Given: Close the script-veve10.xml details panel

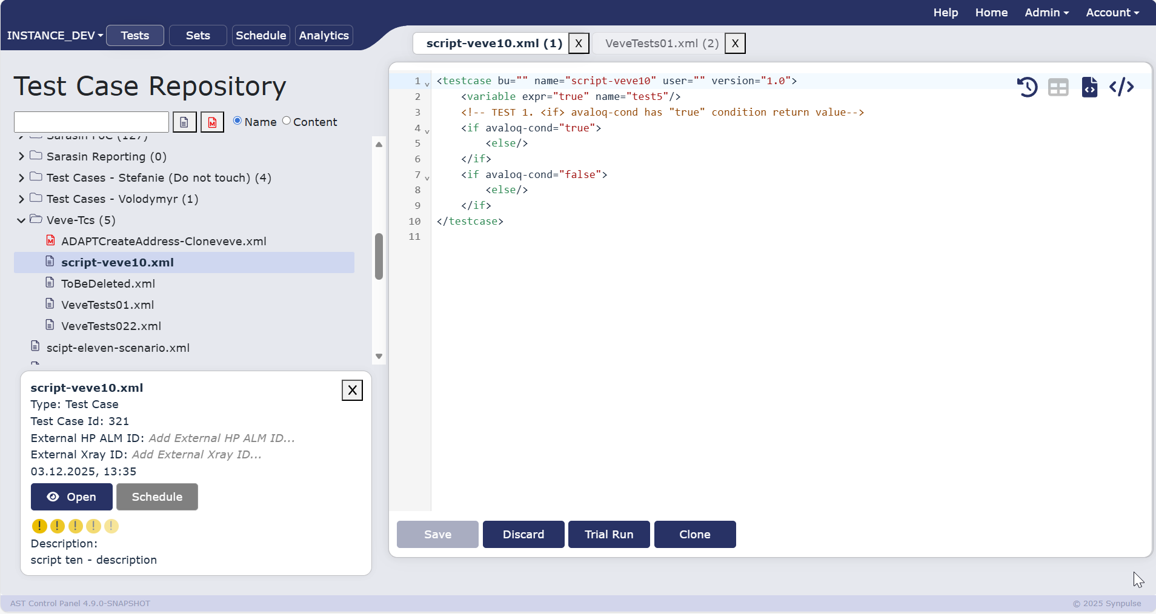Looking at the screenshot, I should tap(352, 391).
